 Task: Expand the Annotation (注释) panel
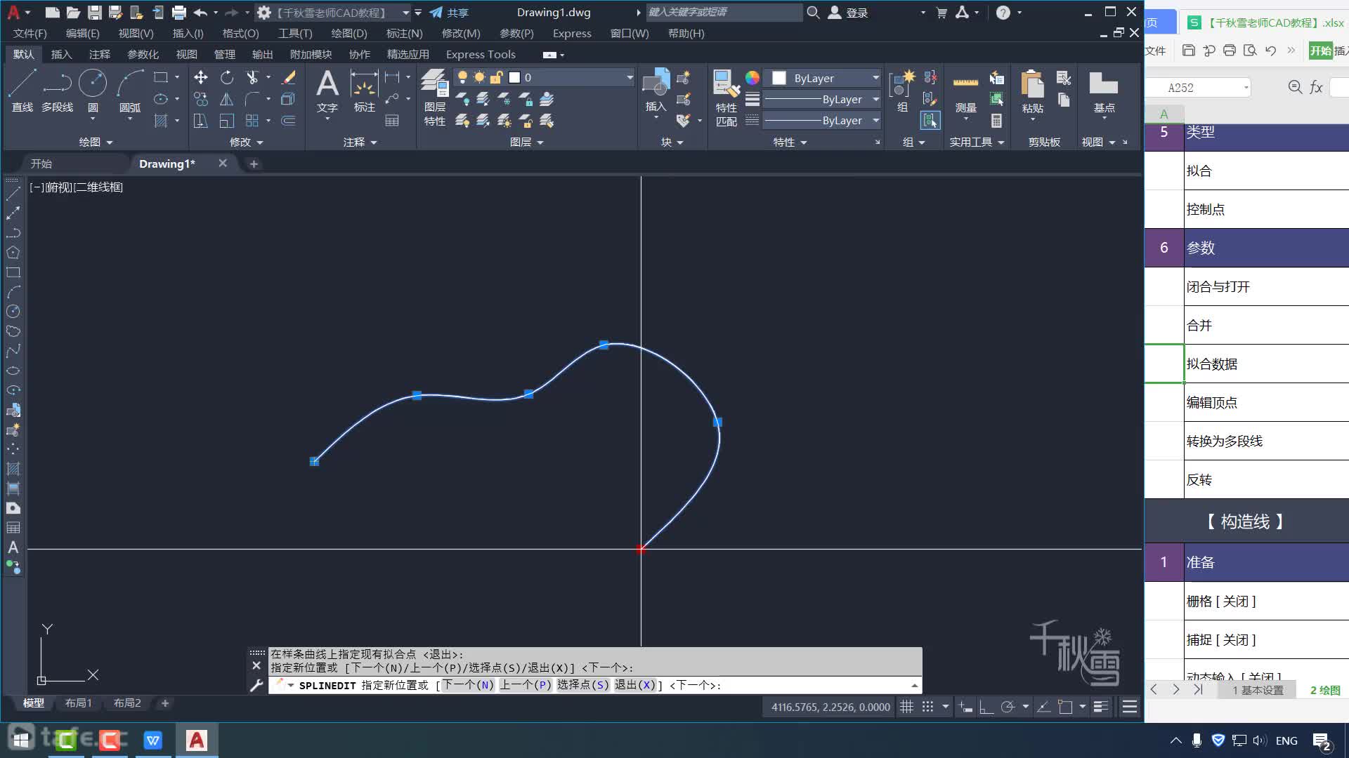360,142
